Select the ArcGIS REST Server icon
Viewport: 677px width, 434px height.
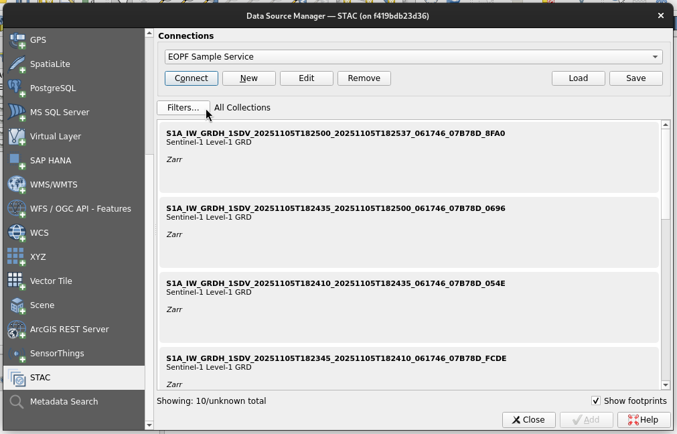coord(17,330)
